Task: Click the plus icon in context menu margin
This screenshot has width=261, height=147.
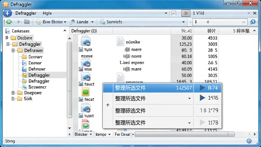Action: (x=108, y=105)
